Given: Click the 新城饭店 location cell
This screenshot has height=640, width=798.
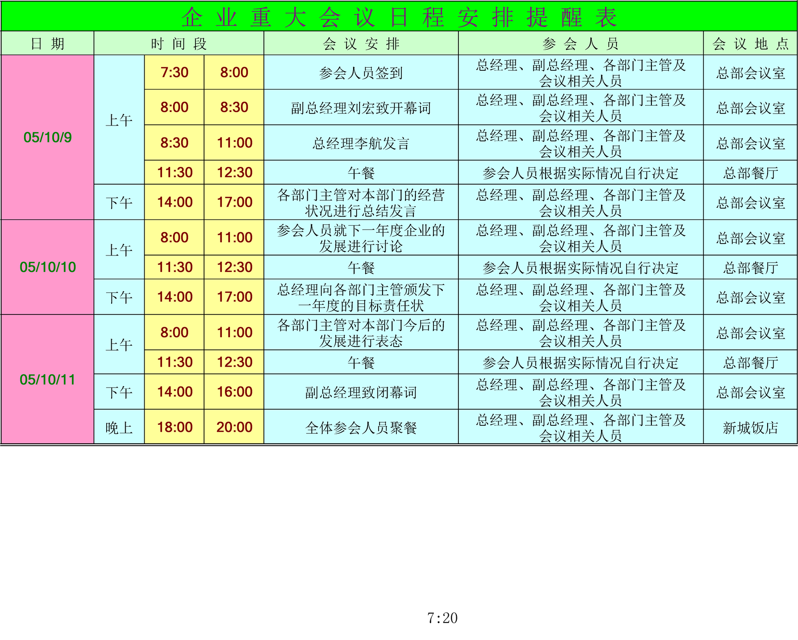Looking at the screenshot, I should 750,427.
